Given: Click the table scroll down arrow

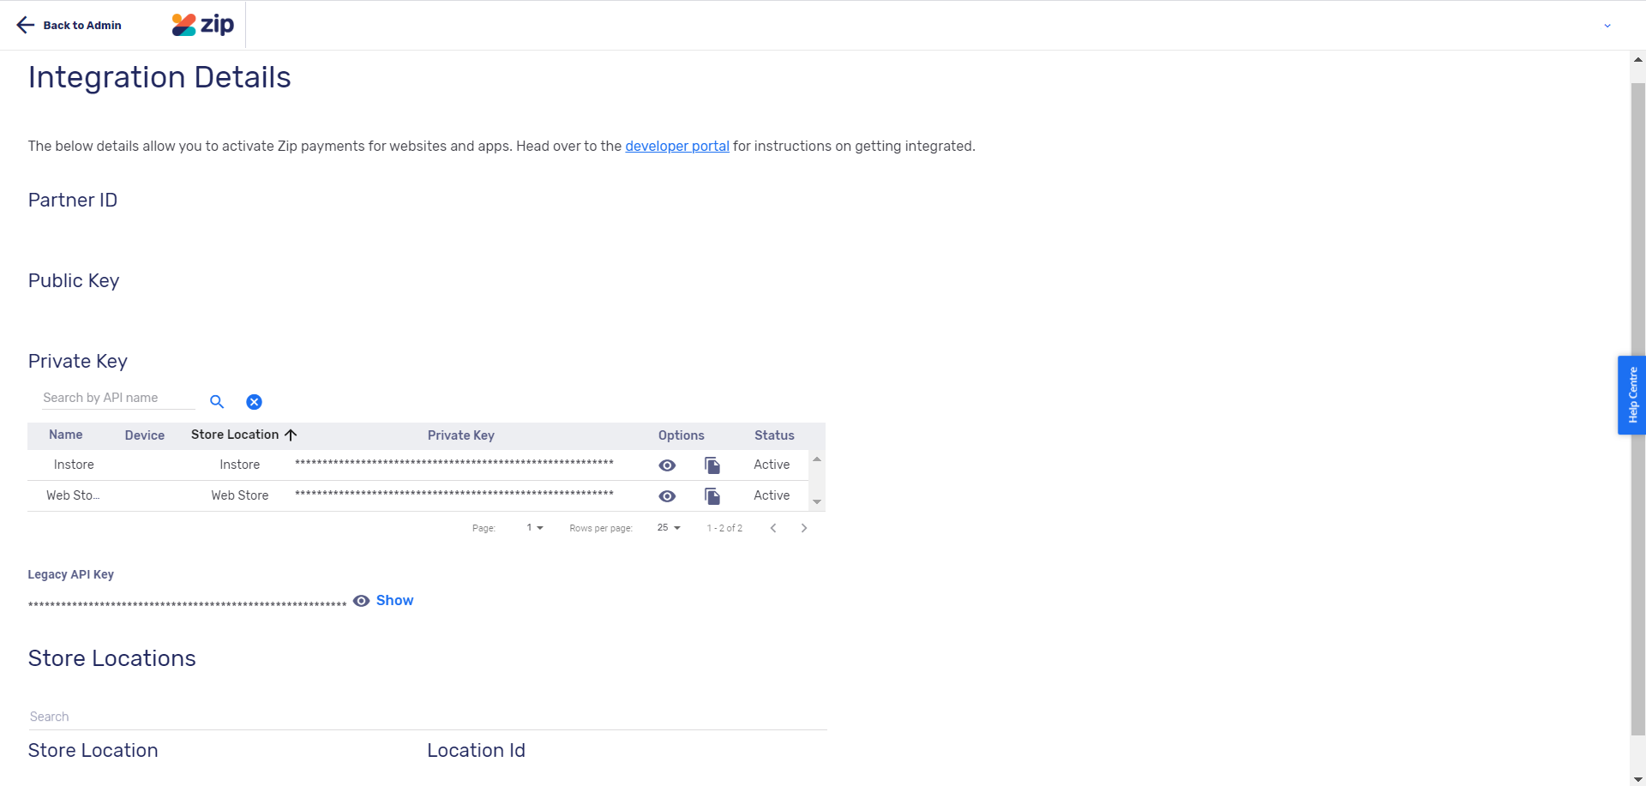Looking at the screenshot, I should pos(817,501).
